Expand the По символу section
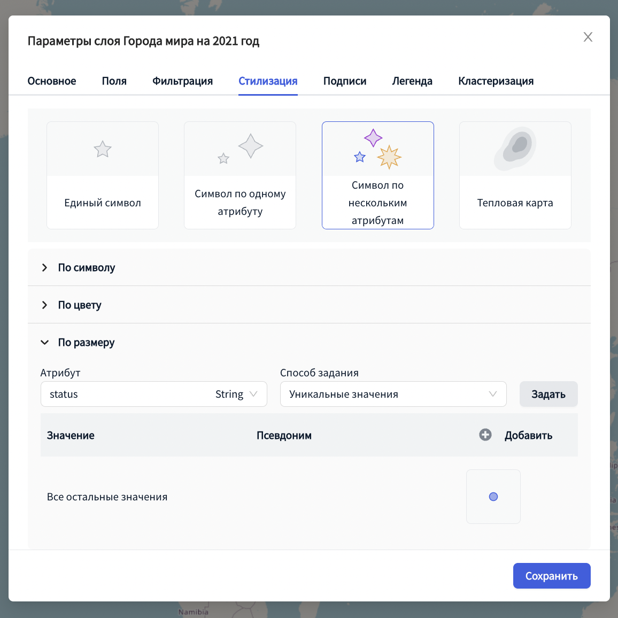 pos(87,268)
